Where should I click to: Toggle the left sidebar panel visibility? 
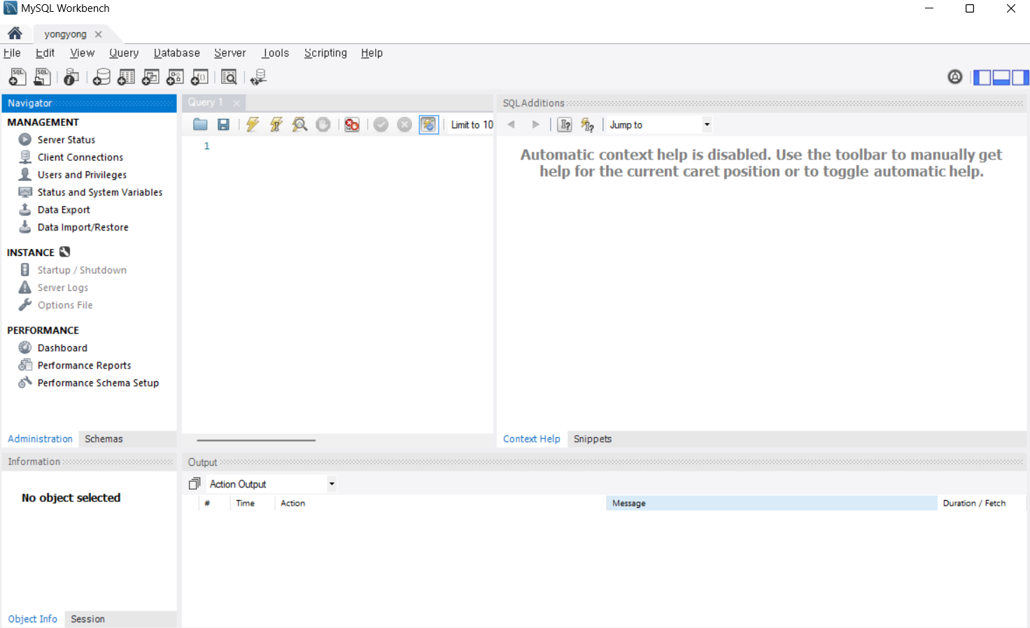click(x=982, y=77)
